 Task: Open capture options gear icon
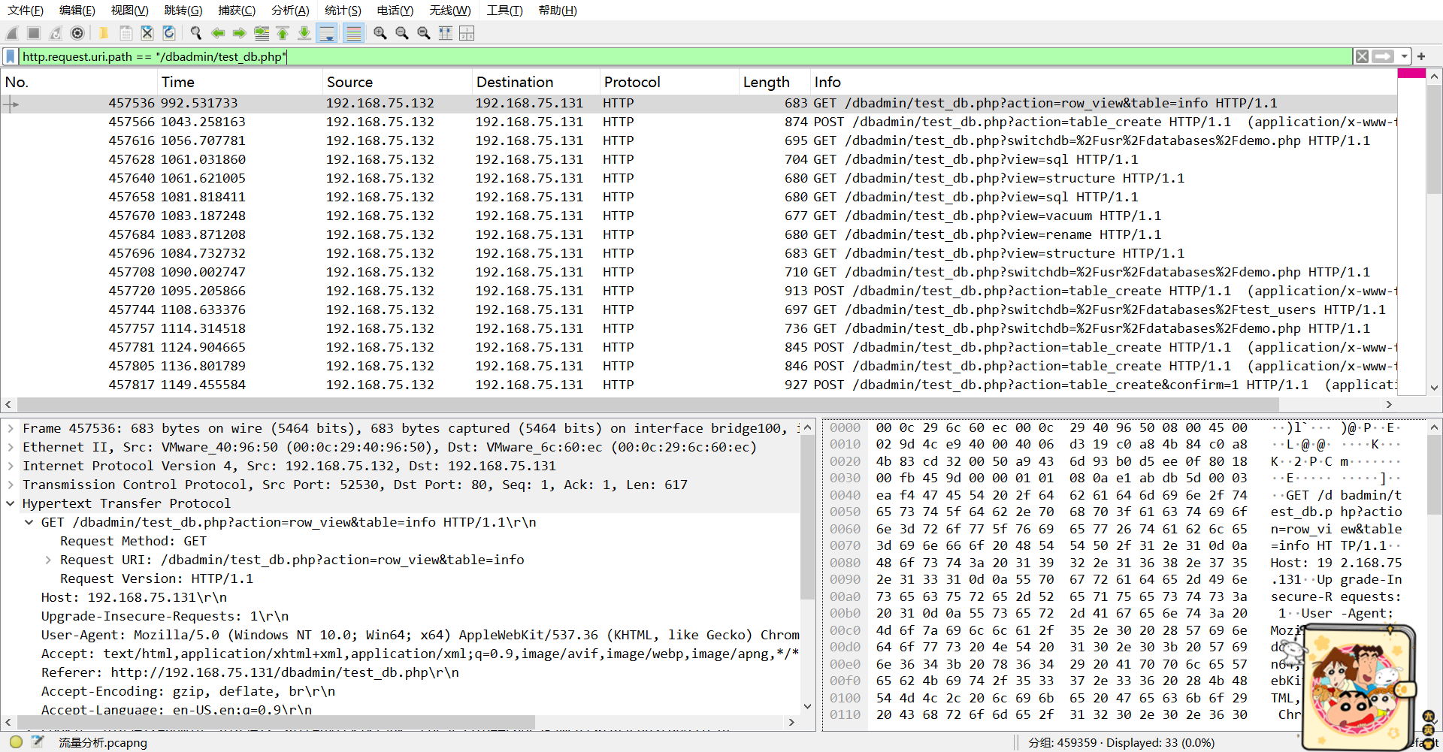77,33
